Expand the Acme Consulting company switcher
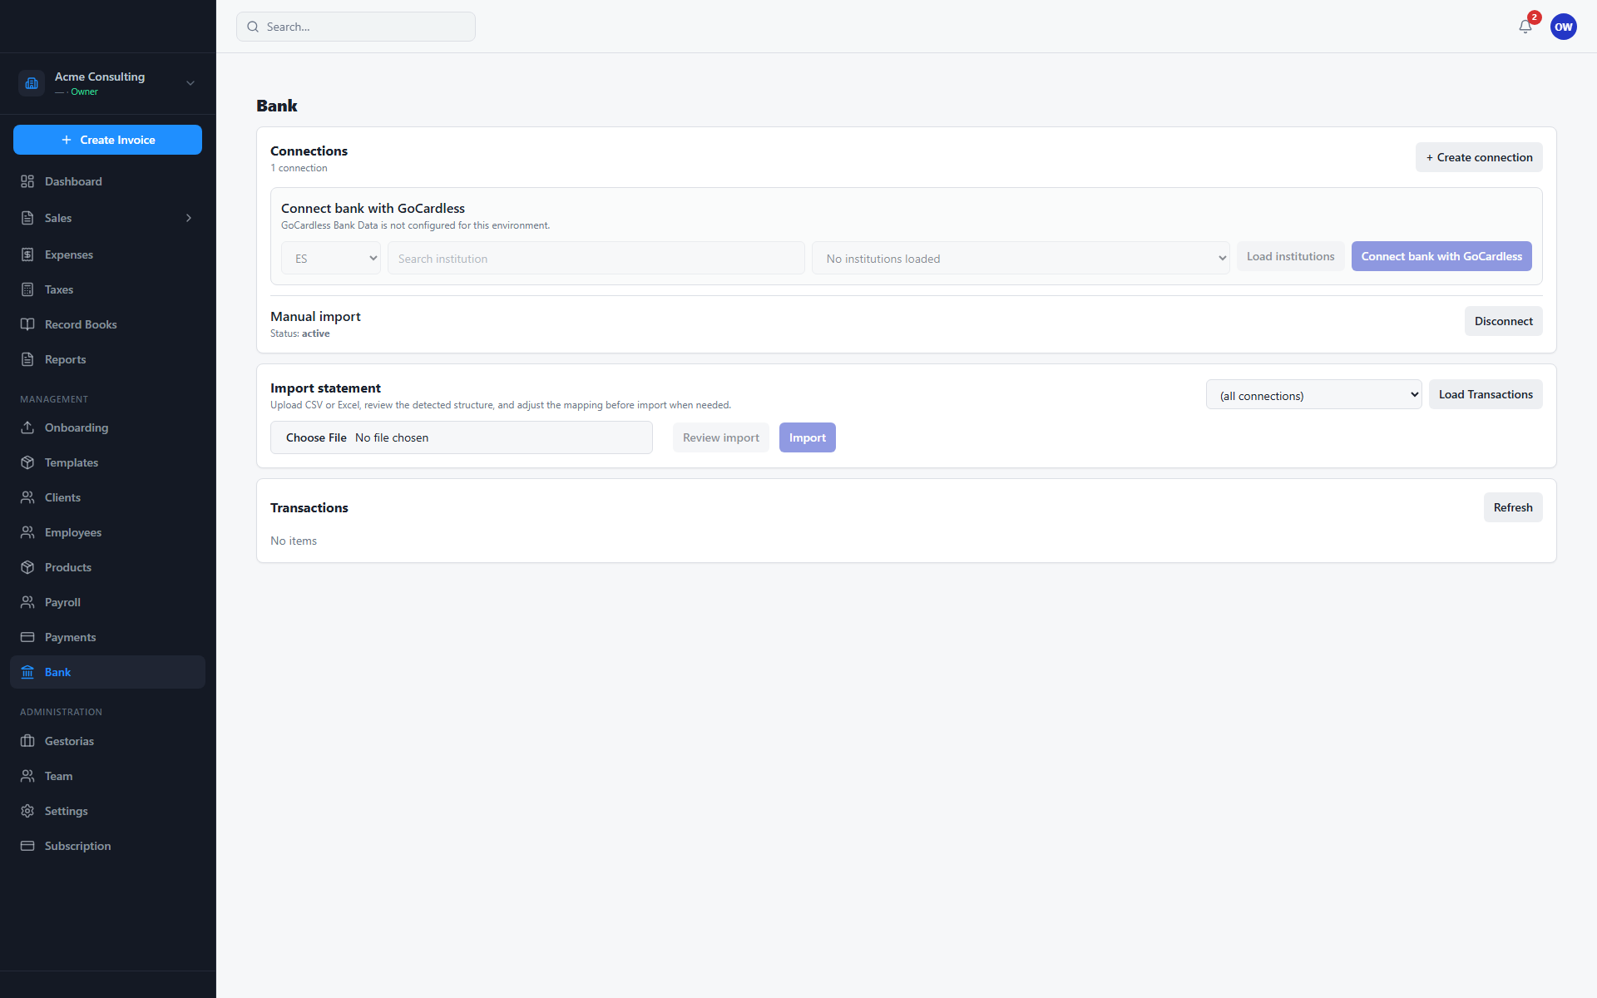 coord(190,83)
